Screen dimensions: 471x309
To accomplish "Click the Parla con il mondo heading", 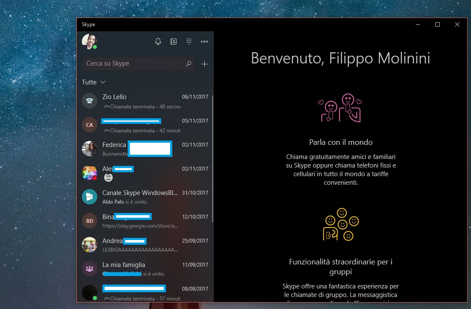I will tap(341, 142).
